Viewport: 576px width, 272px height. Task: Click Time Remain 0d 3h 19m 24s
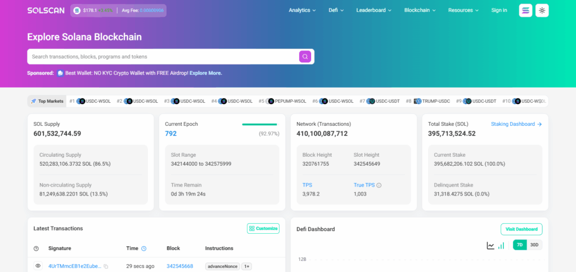(x=188, y=194)
